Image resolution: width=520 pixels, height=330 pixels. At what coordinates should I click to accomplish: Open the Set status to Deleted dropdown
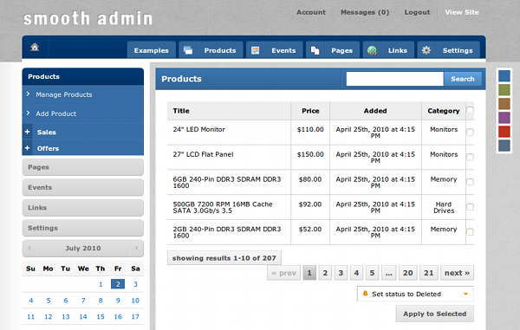coord(415,294)
